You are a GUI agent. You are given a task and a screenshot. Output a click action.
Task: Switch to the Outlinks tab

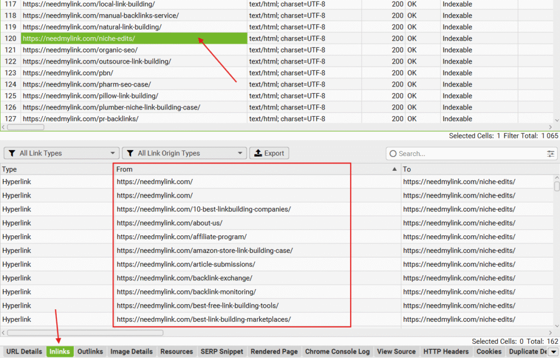(90, 351)
